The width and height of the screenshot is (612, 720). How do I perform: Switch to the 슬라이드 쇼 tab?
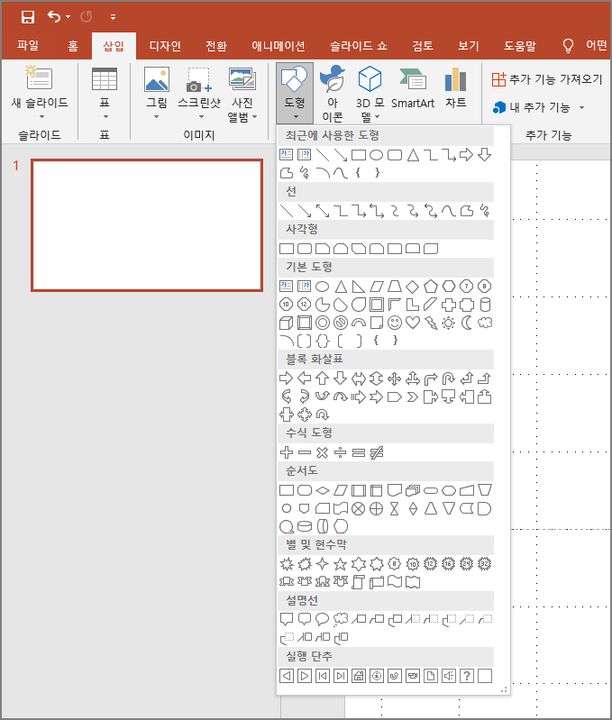[x=358, y=45]
